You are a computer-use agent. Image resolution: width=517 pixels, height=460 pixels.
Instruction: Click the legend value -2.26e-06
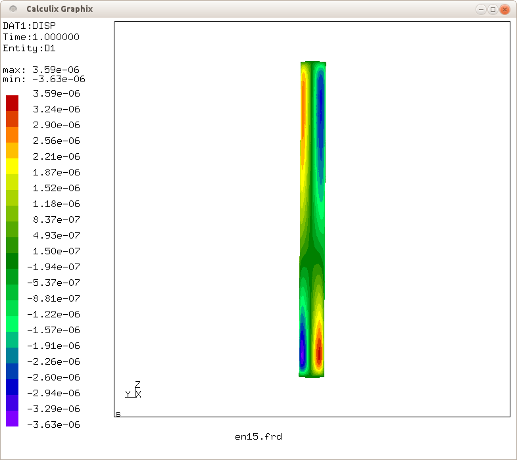[x=54, y=362]
